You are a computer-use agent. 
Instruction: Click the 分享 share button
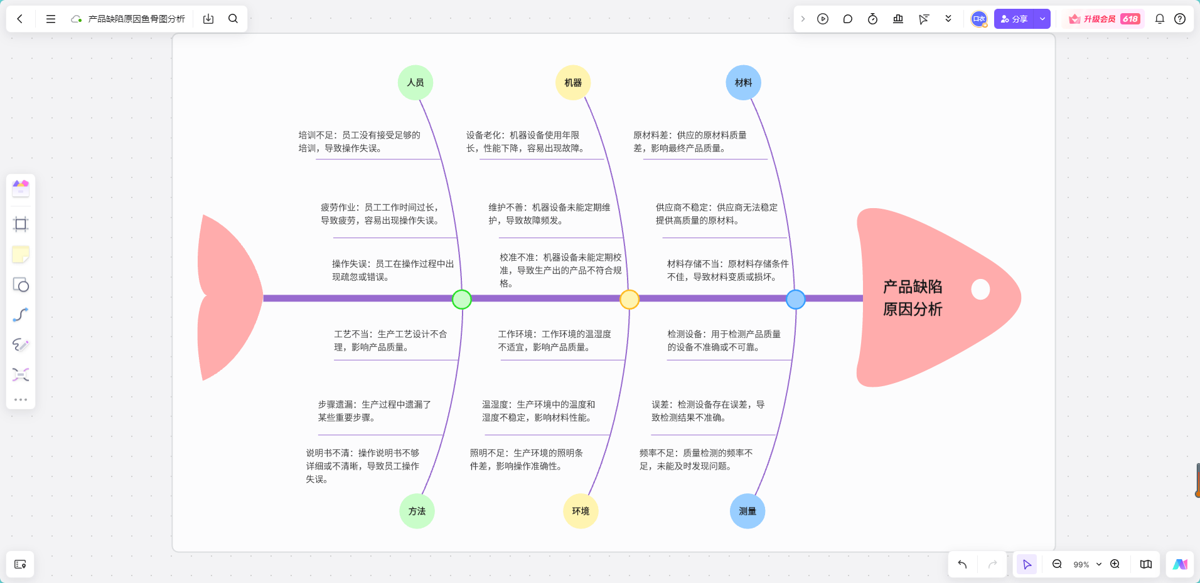[1014, 19]
